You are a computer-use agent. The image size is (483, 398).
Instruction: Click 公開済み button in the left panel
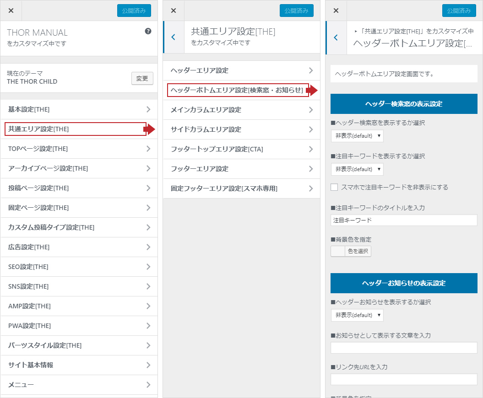(134, 11)
